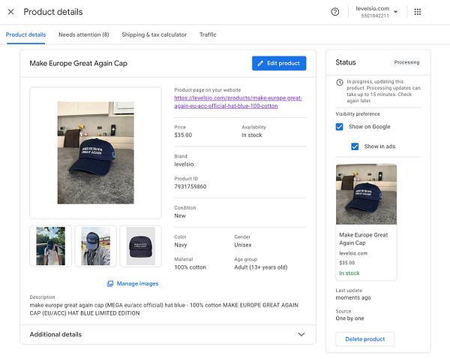Open the Google apps grid icon
Viewport: 450px width, 359px height.
(x=418, y=12)
